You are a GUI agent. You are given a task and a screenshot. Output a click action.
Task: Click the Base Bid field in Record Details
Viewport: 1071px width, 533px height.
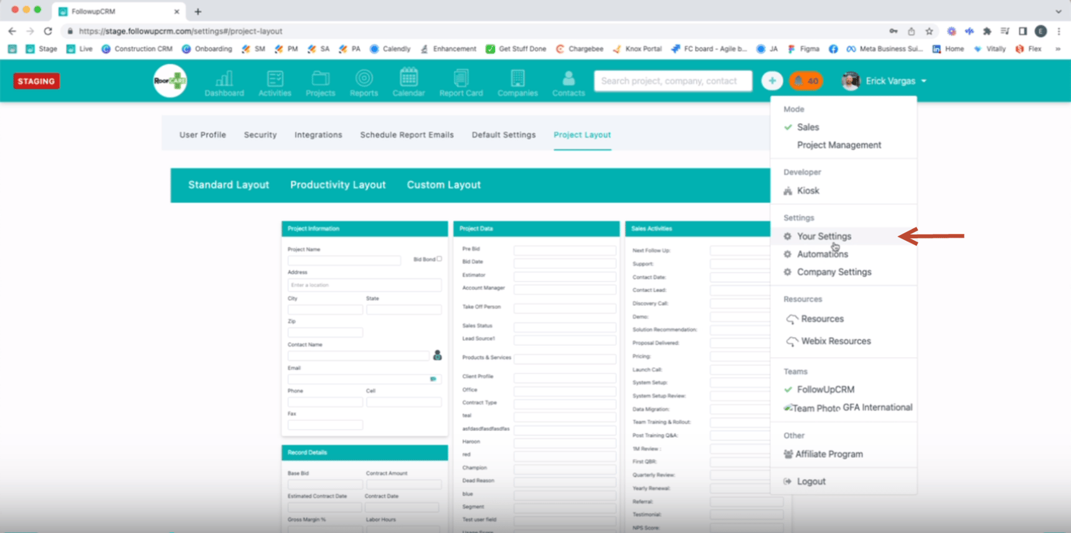[325, 484]
